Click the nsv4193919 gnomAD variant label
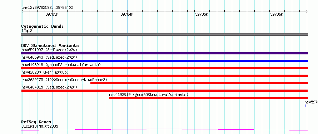This screenshot has height=134, width=318. click(x=149, y=95)
